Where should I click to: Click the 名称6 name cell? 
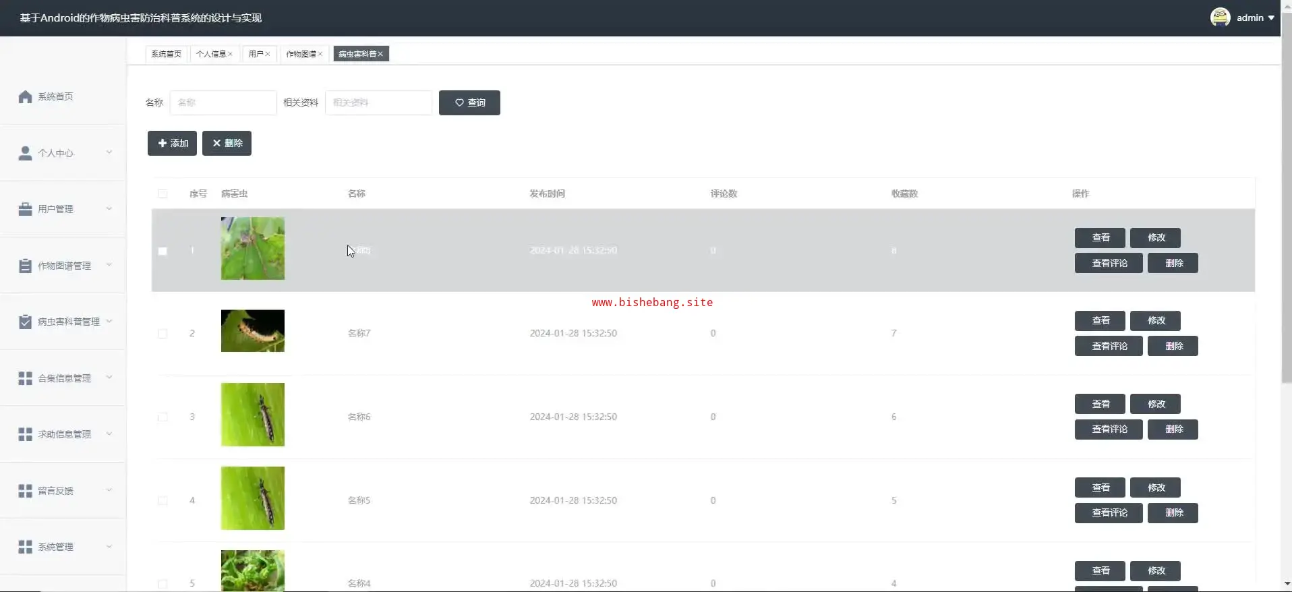click(359, 417)
